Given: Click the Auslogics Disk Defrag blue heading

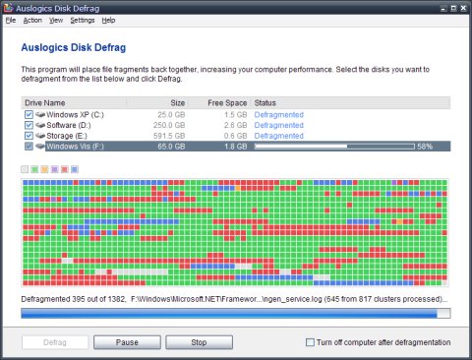Looking at the screenshot, I should click(x=74, y=47).
